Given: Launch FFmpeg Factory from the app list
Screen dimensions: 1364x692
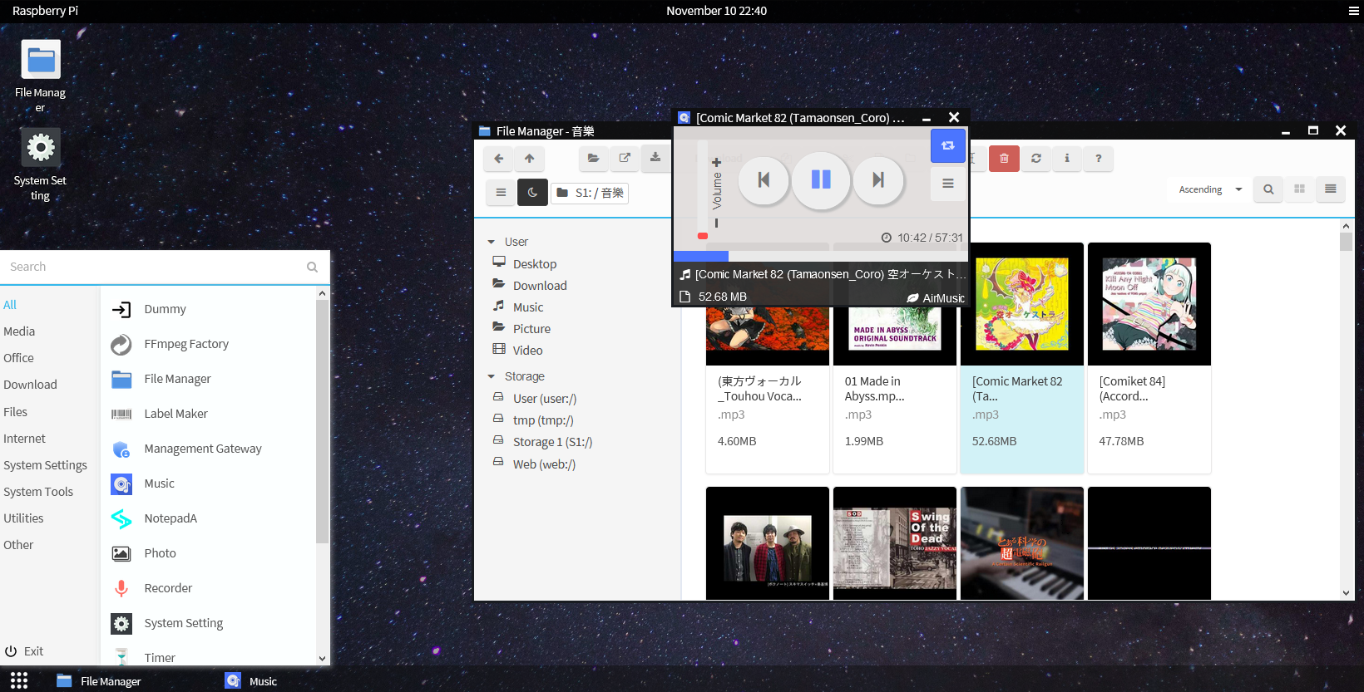Looking at the screenshot, I should click(x=185, y=344).
